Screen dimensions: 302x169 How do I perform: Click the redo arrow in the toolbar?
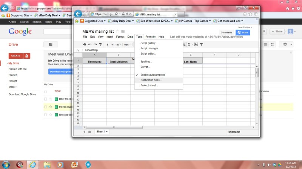pos(95,44)
